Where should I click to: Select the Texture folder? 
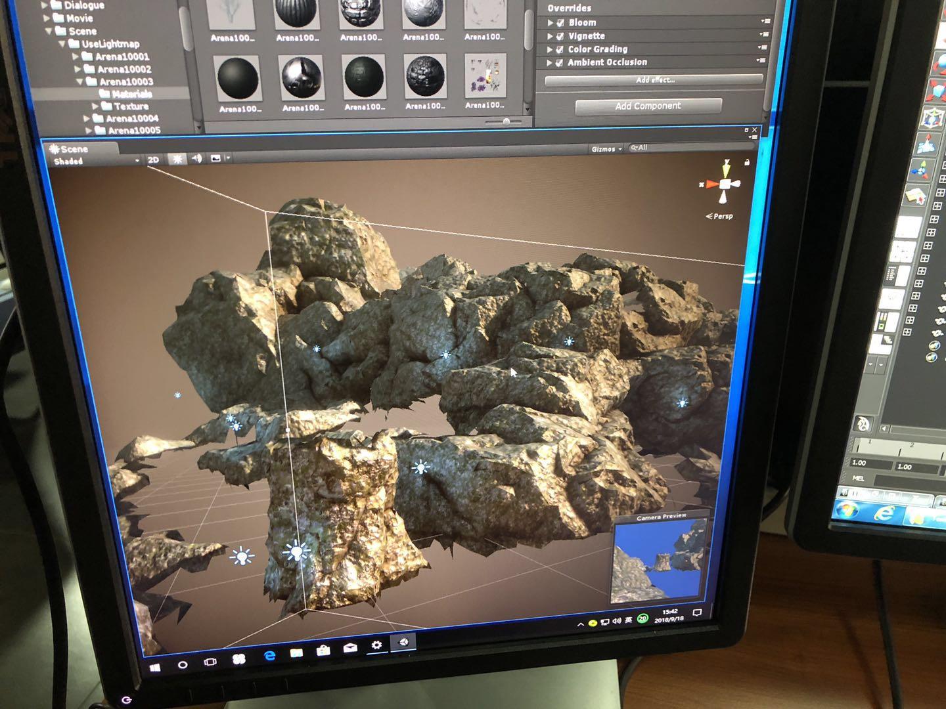(x=125, y=106)
